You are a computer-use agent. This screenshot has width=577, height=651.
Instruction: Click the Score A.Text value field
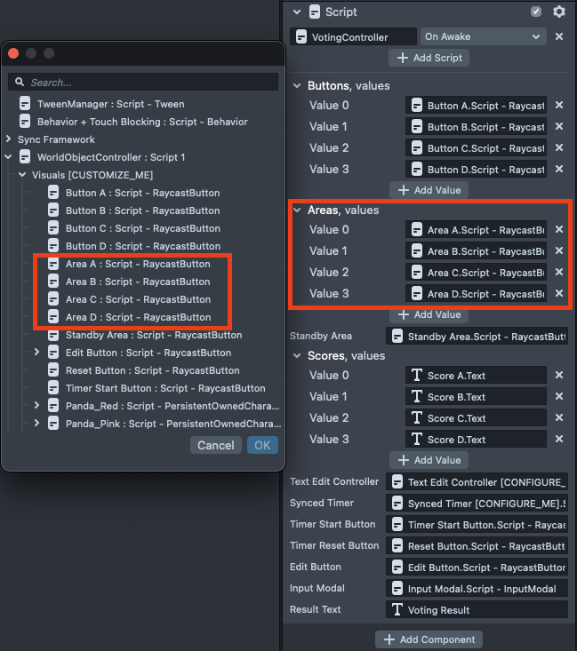click(476, 376)
